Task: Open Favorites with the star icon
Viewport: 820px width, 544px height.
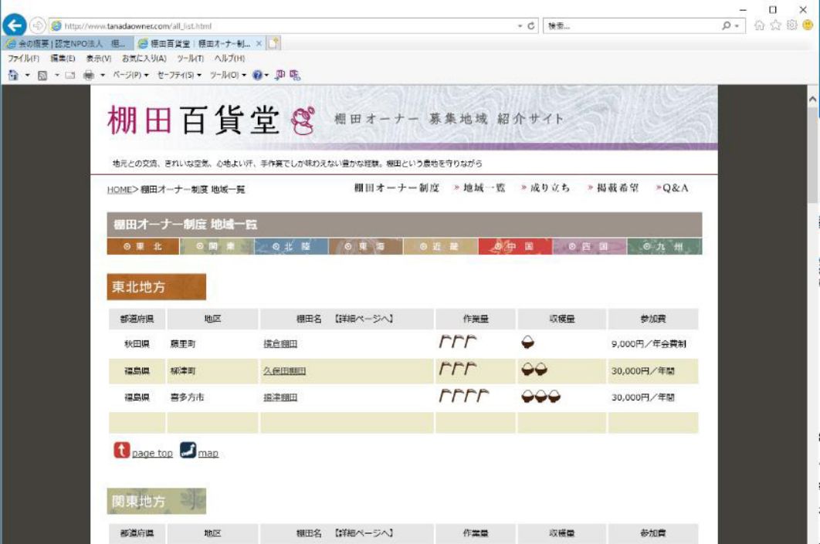Action: pos(775,25)
